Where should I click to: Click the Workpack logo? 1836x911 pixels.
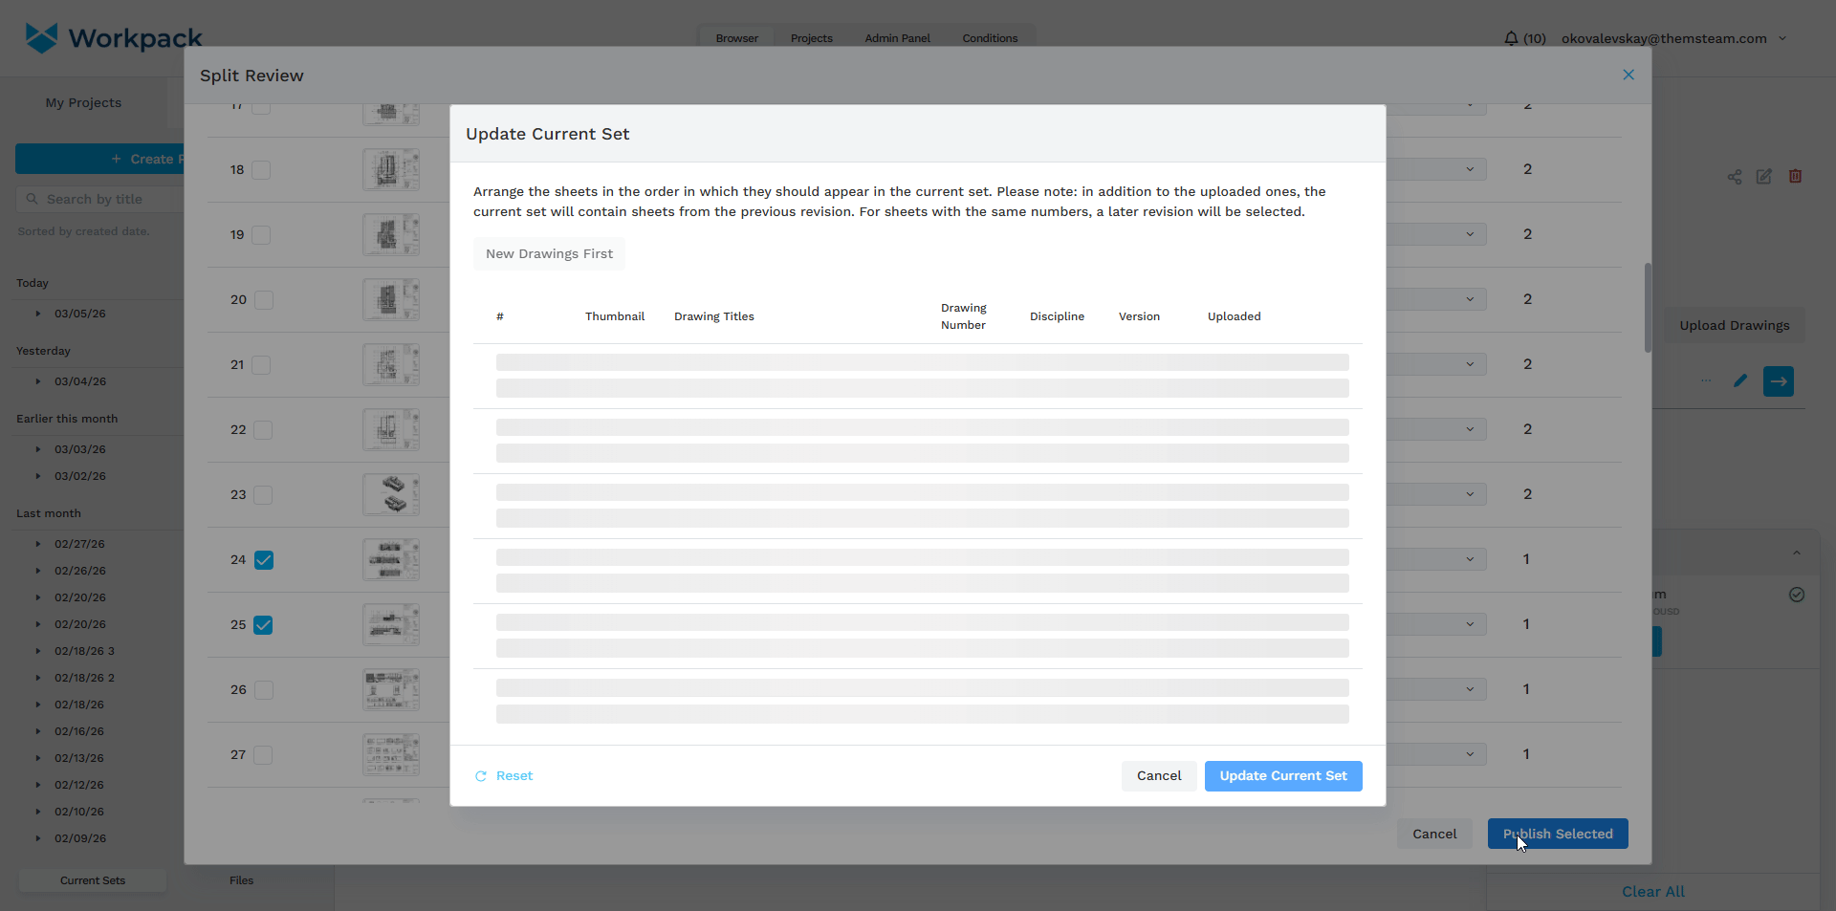point(113,38)
